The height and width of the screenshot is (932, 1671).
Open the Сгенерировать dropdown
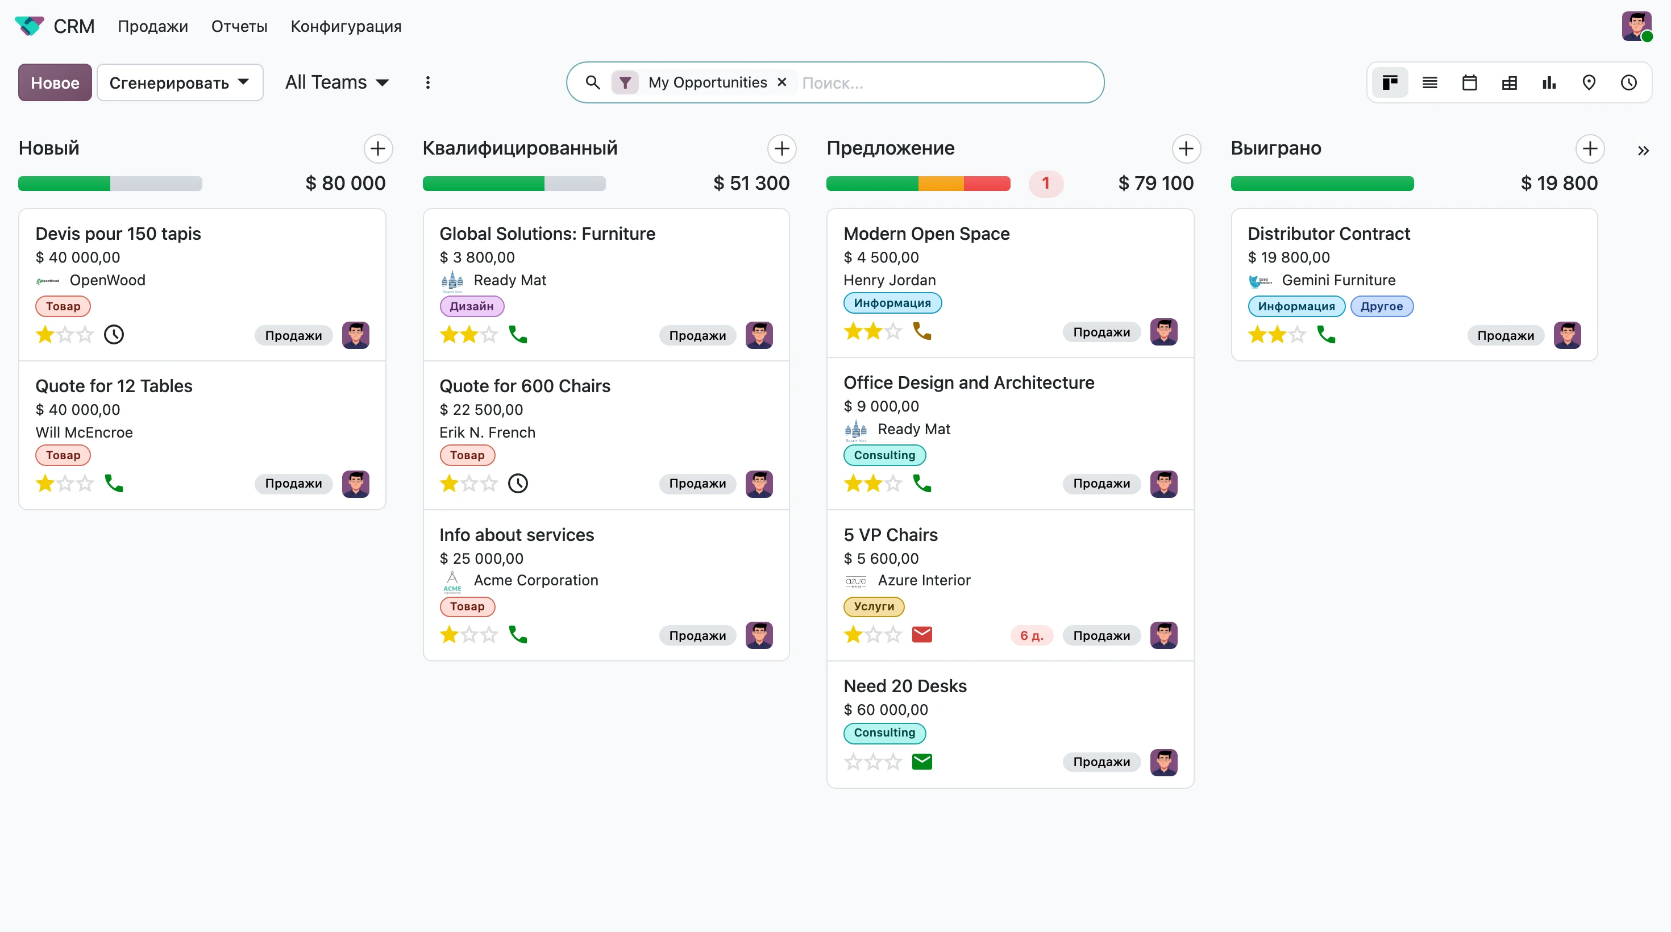(x=180, y=82)
